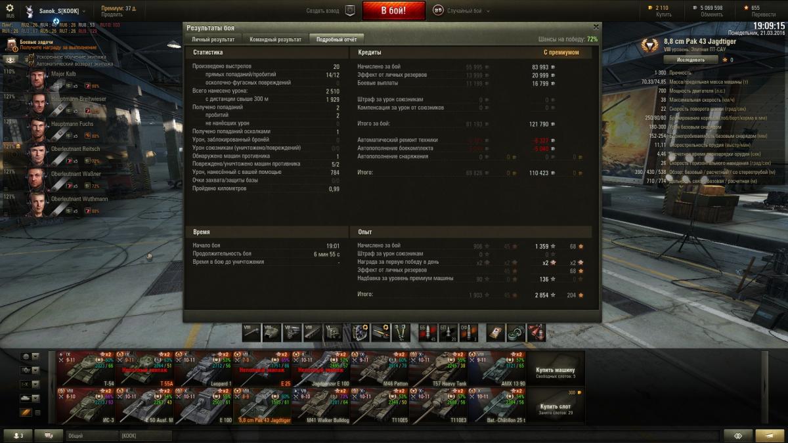Open the Боевые задачи missions icon
788x443 pixels.
tap(11, 44)
